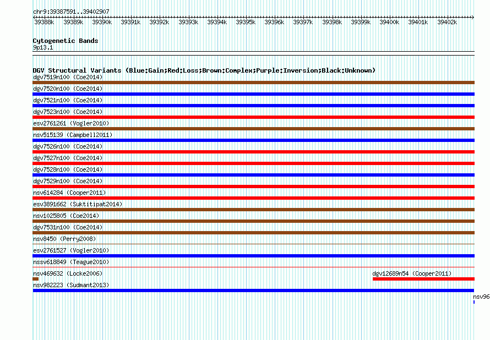Select the red dgv7529n100 loss bar

click(x=253, y=187)
